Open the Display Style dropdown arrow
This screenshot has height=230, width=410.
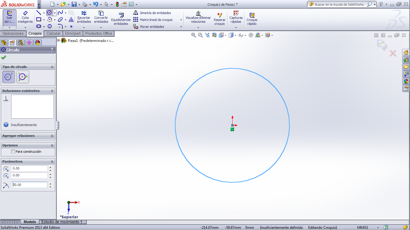(235, 35)
